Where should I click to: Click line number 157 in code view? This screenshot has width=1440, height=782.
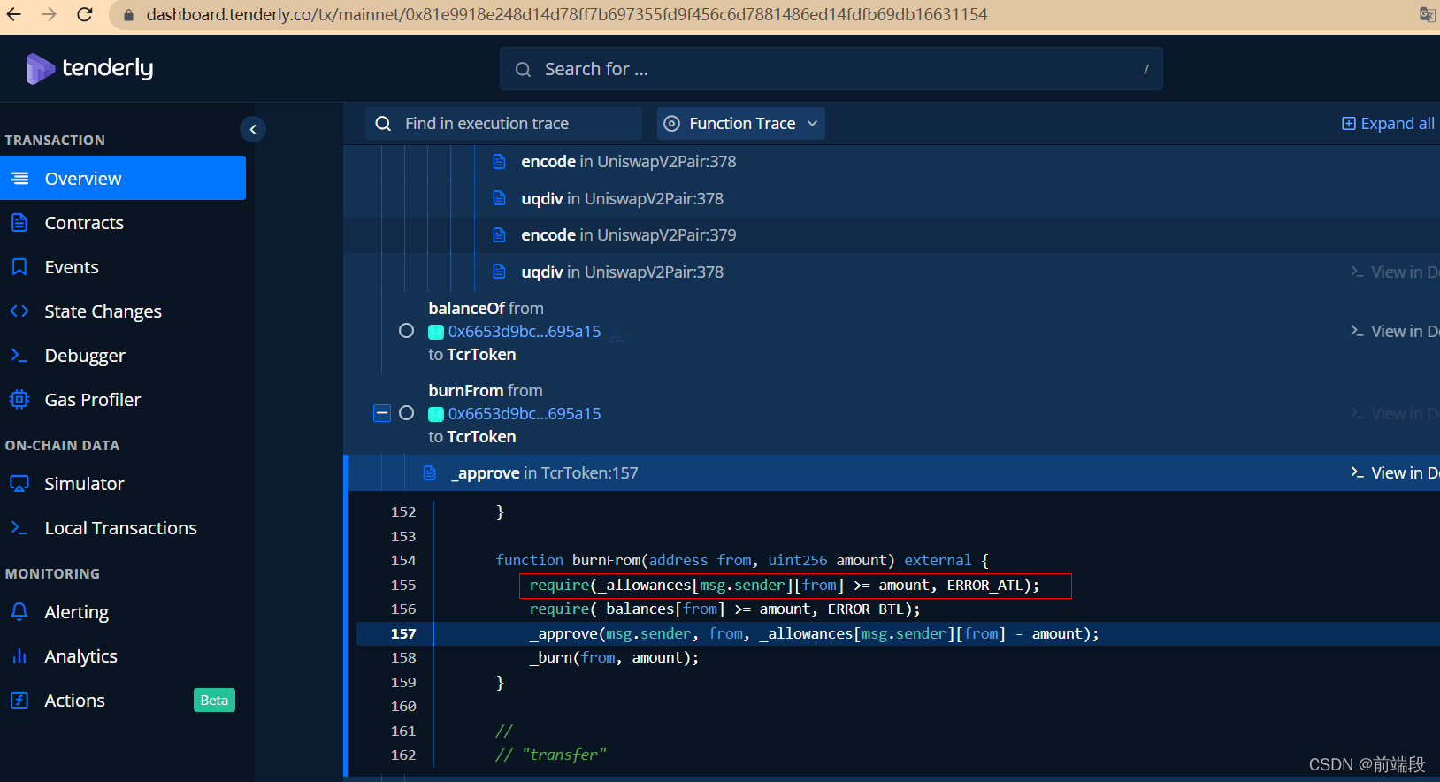tap(403, 633)
